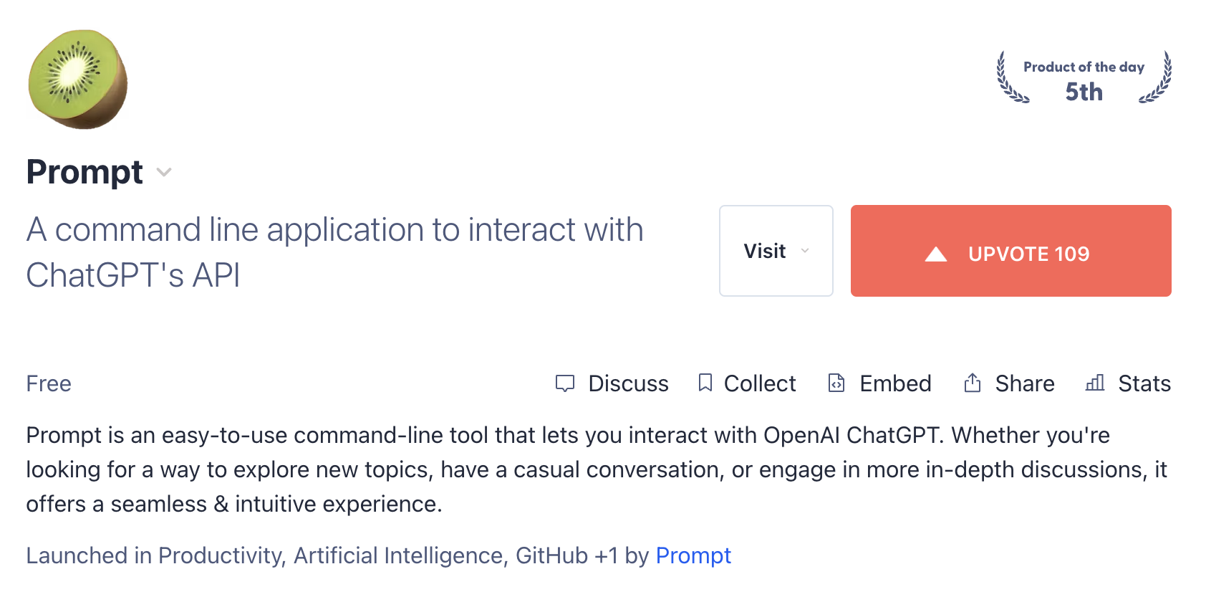Click the Discuss speech bubble icon
1206x602 pixels.
[565, 383]
